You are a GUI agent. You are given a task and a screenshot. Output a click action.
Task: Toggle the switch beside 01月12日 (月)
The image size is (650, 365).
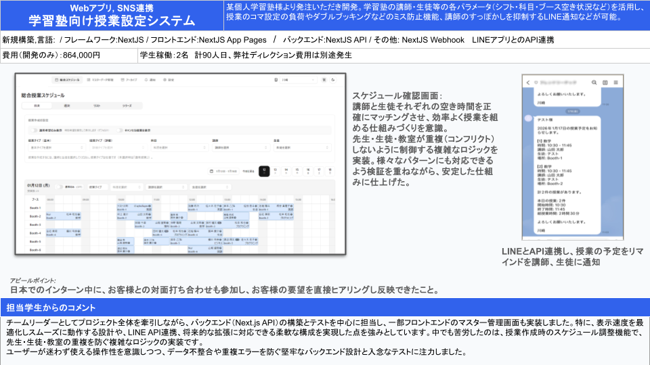pos(60,187)
